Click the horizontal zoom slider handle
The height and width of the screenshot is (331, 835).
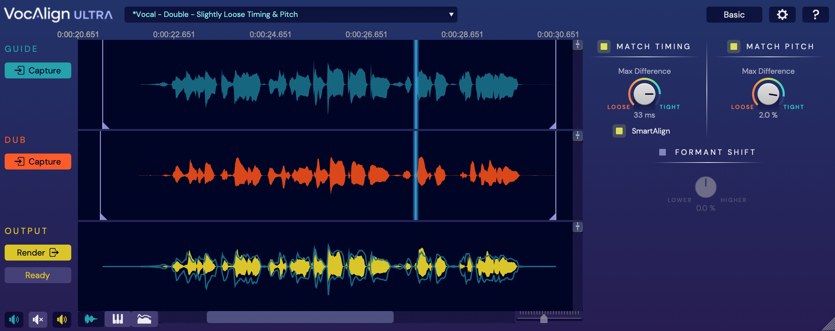tap(544, 319)
